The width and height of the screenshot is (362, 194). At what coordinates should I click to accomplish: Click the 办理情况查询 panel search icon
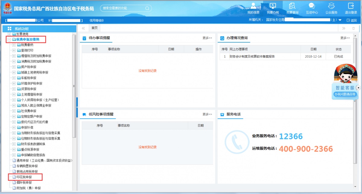[222, 38]
